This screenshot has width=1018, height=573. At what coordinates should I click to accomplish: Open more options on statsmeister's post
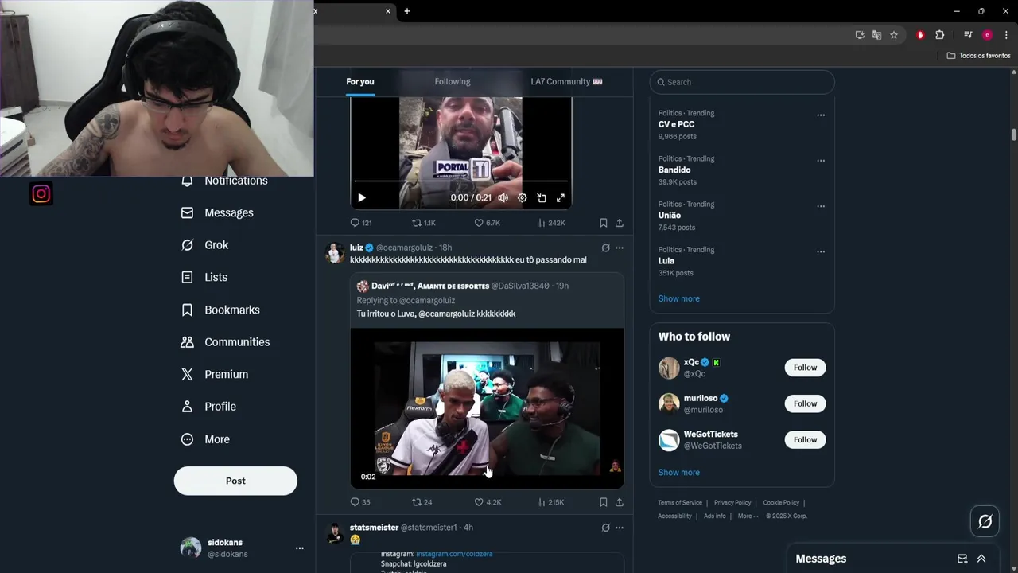tap(620, 528)
